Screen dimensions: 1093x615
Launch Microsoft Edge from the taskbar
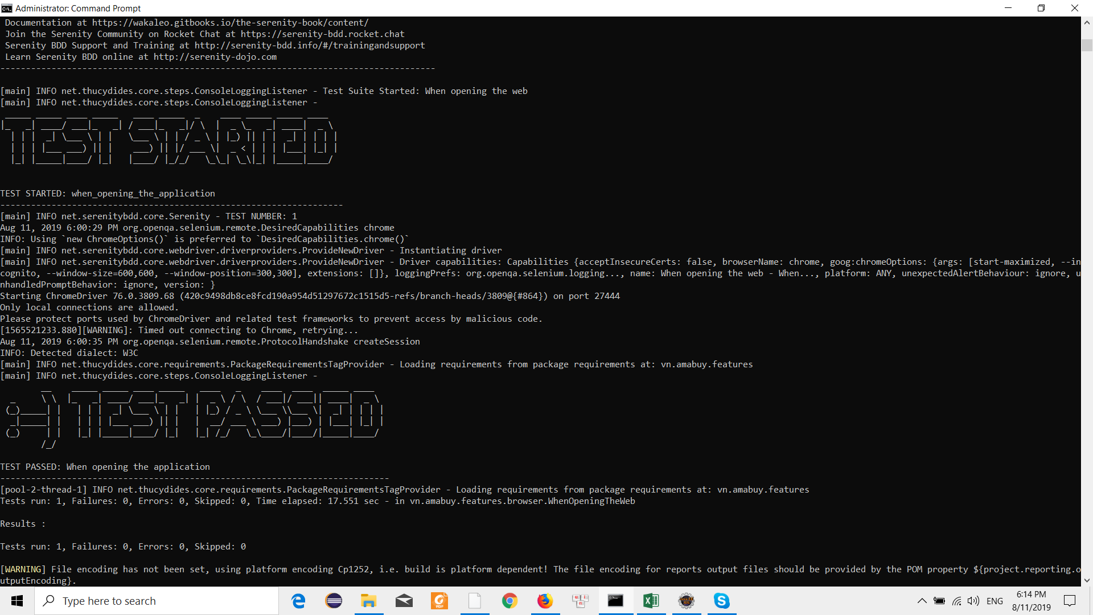[298, 601]
